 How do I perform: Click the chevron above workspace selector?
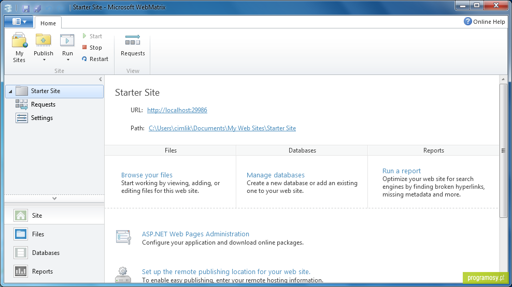pos(54,199)
